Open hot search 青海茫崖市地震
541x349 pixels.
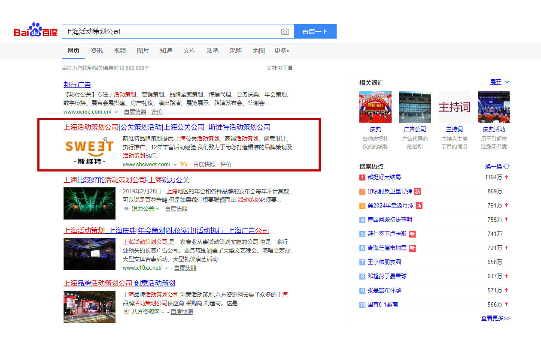pos(387,248)
